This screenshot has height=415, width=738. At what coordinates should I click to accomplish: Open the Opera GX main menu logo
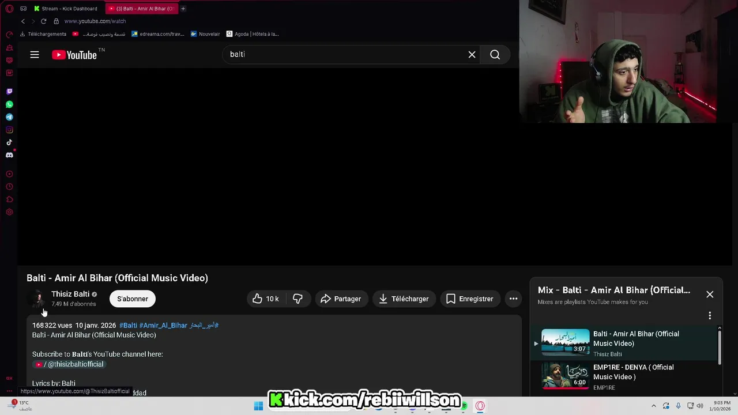coord(9,9)
